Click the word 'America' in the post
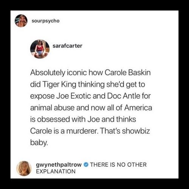 138,108
